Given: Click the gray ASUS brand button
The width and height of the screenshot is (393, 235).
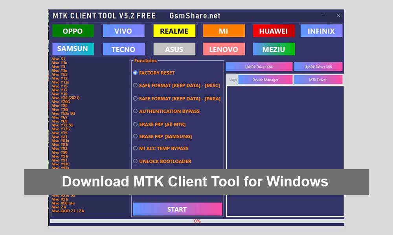Looking at the screenshot, I should point(174,49).
